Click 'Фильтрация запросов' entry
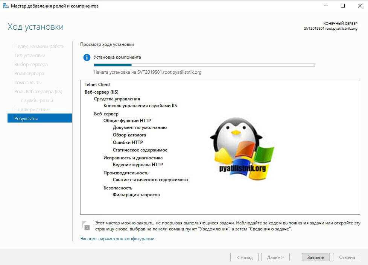This screenshot has height=265, width=368. click(136, 195)
